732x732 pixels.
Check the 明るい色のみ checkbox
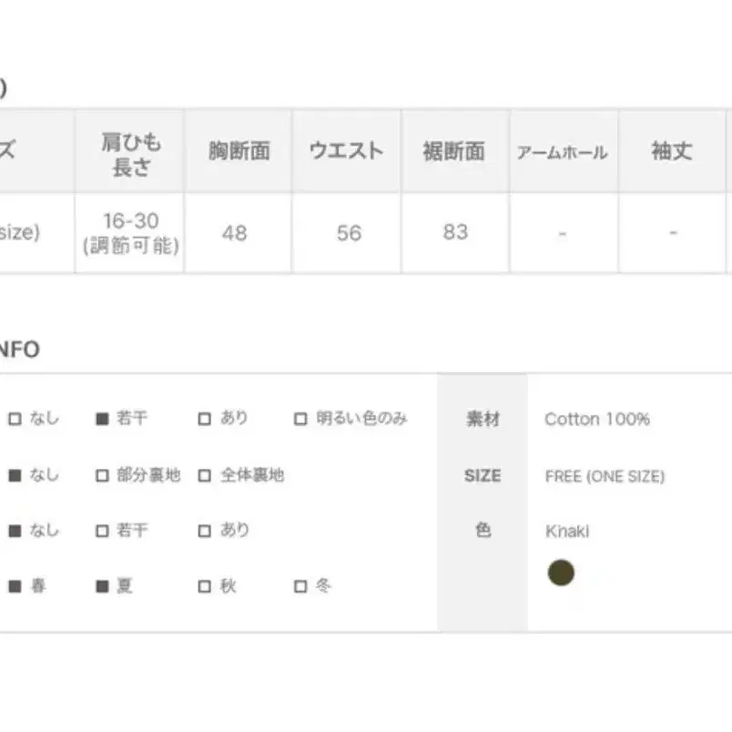tap(300, 419)
